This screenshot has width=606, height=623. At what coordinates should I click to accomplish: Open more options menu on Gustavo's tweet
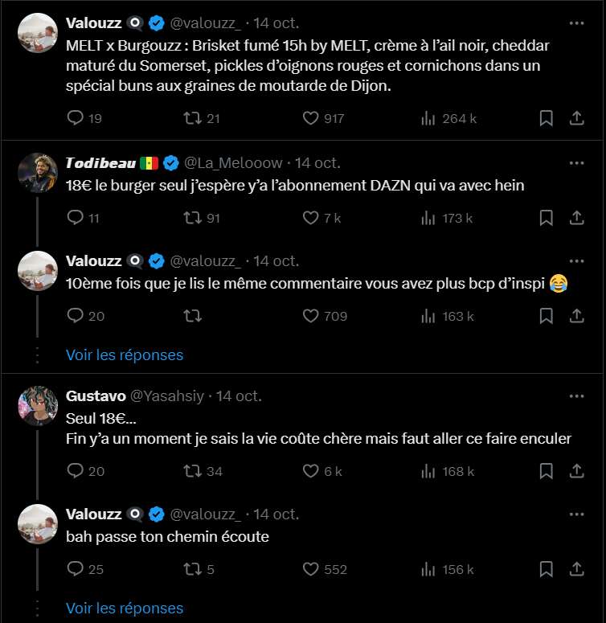576,396
